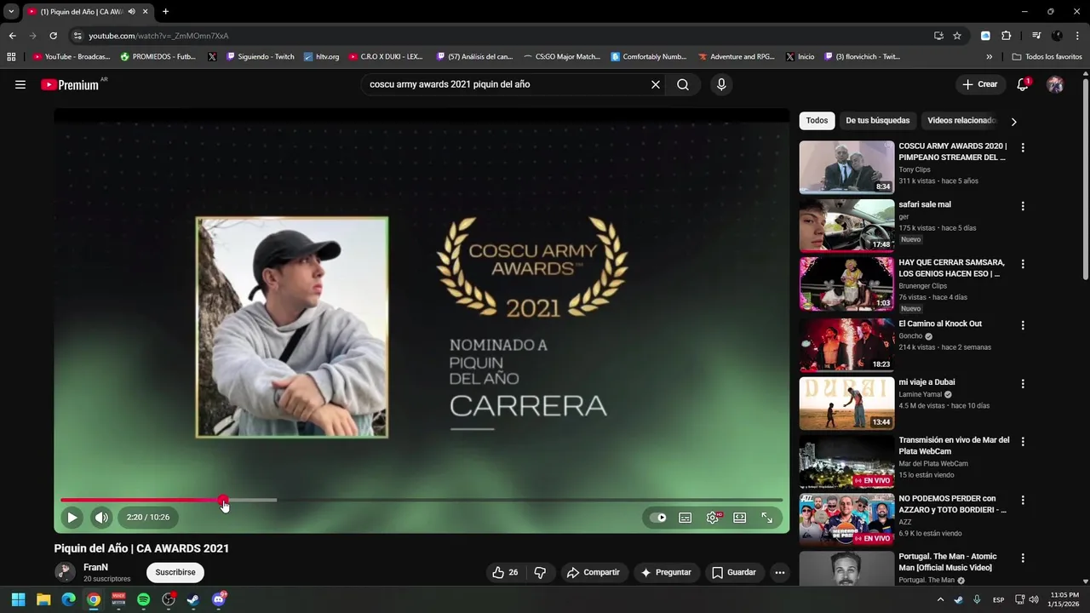Click the FranN channel avatar
Screen dimensions: 1090x613
tap(65, 572)
